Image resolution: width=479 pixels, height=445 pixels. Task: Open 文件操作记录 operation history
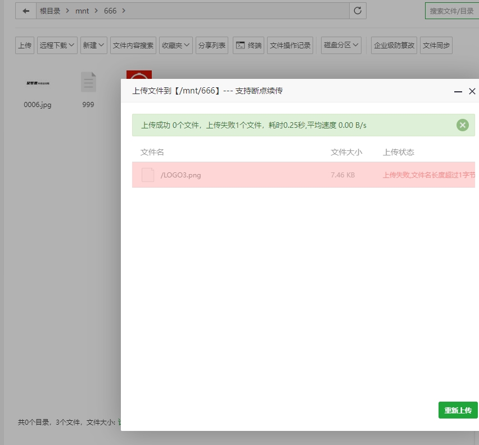coord(290,45)
